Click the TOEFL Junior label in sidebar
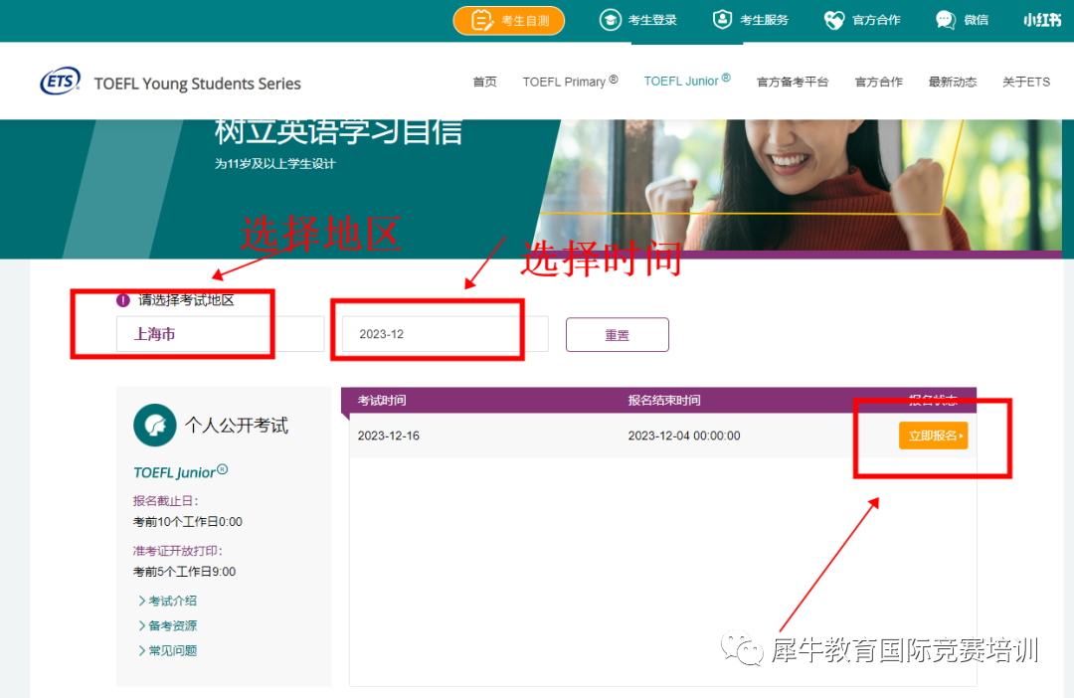1074x698 pixels. pyautogui.click(x=181, y=472)
